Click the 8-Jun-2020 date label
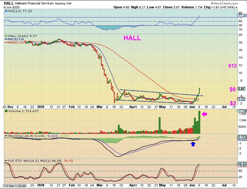The height and width of the screenshot is (189, 247). (12, 7)
